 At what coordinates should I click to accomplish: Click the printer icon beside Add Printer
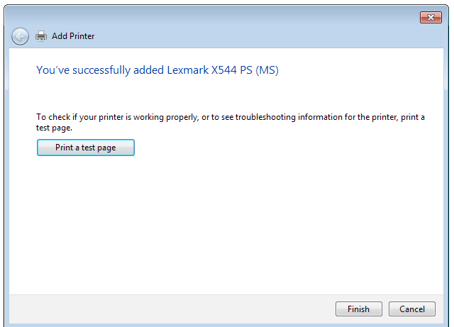pyautogui.click(x=41, y=36)
